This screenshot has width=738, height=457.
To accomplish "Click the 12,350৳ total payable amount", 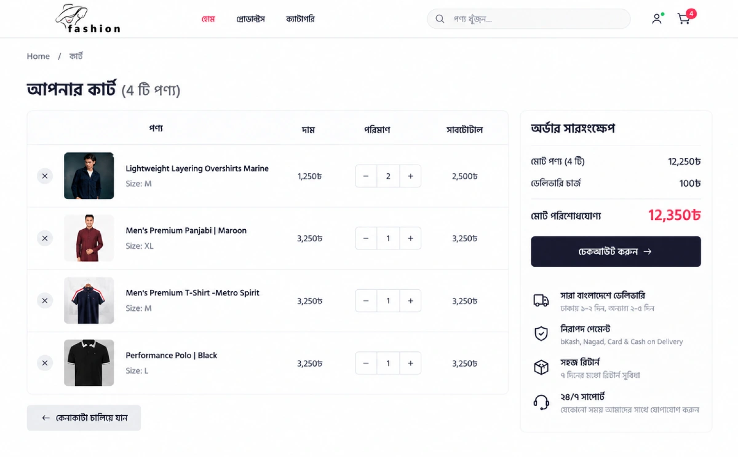I will [x=674, y=215].
